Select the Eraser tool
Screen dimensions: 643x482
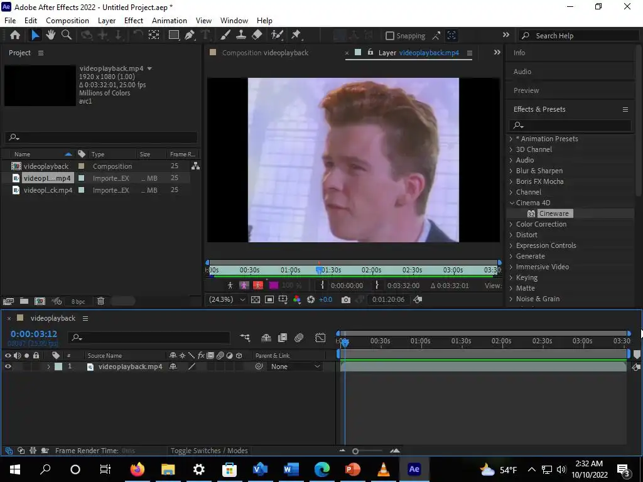coord(257,35)
